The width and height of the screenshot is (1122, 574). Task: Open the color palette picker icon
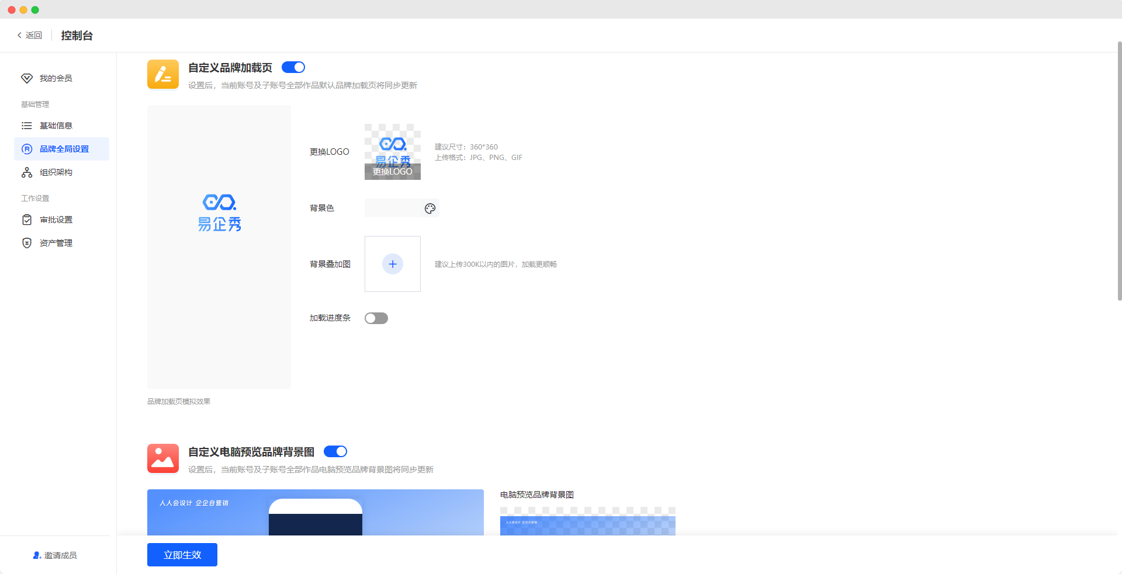[x=430, y=208]
